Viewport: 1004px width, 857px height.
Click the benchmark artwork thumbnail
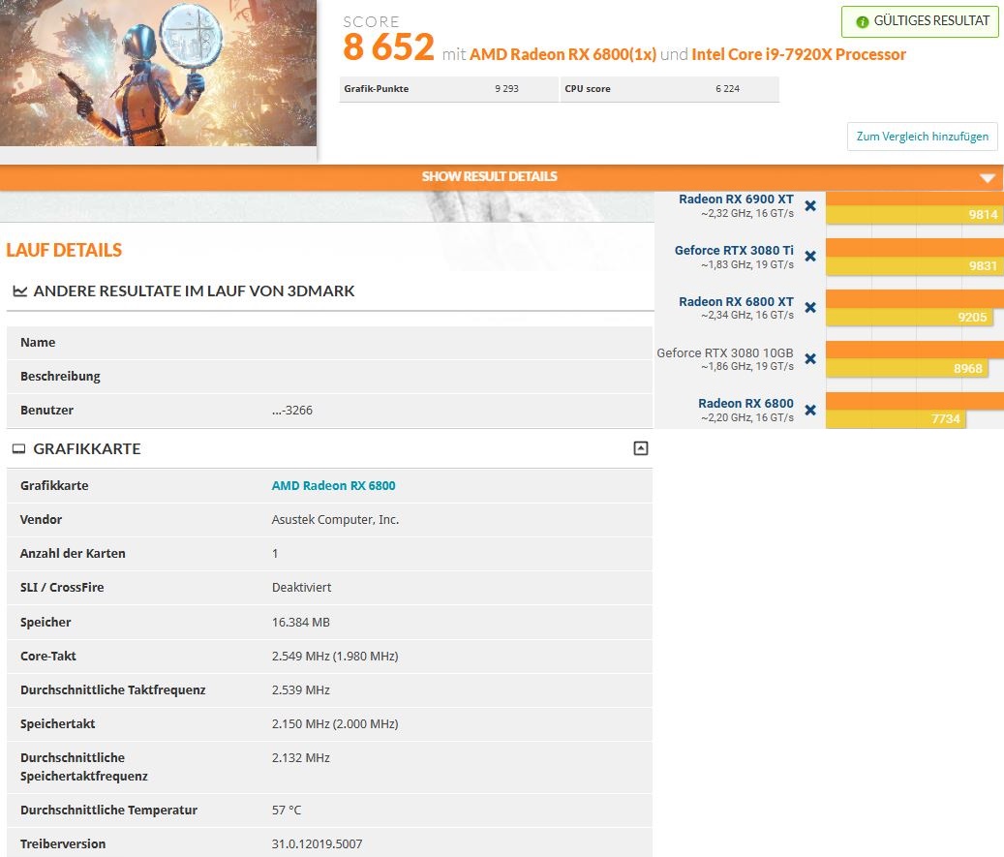coord(158,73)
